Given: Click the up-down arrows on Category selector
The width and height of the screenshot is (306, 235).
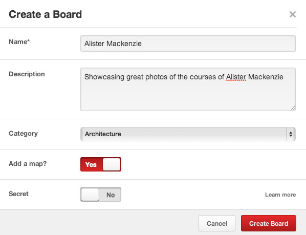Looking at the screenshot, I should [291, 134].
